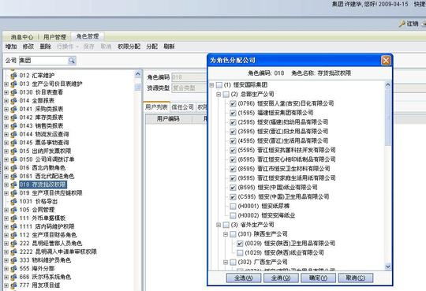Check the (1) 恒安国际集团 group box
Screen dimensions: 426x291
click(x=219, y=85)
